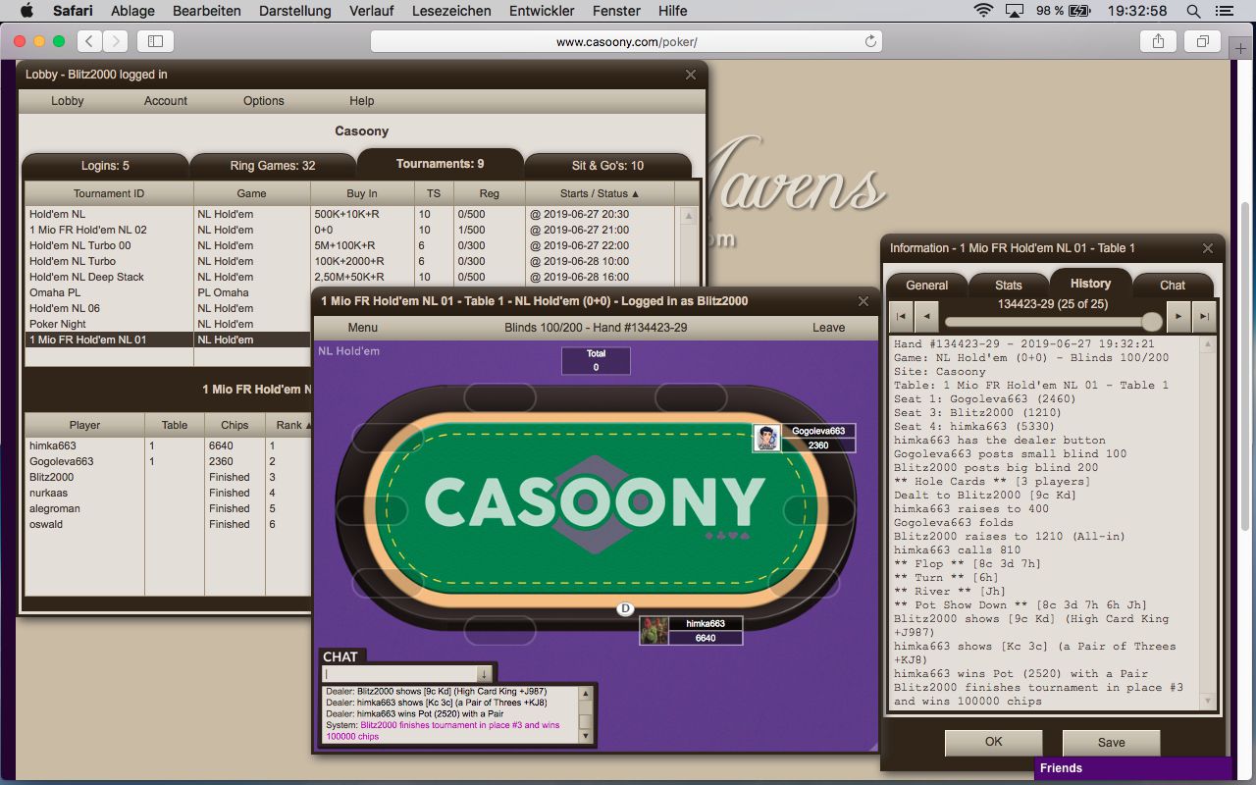This screenshot has height=785, width=1256.
Task: Click himka663's player avatar
Action: tap(654, 631)
